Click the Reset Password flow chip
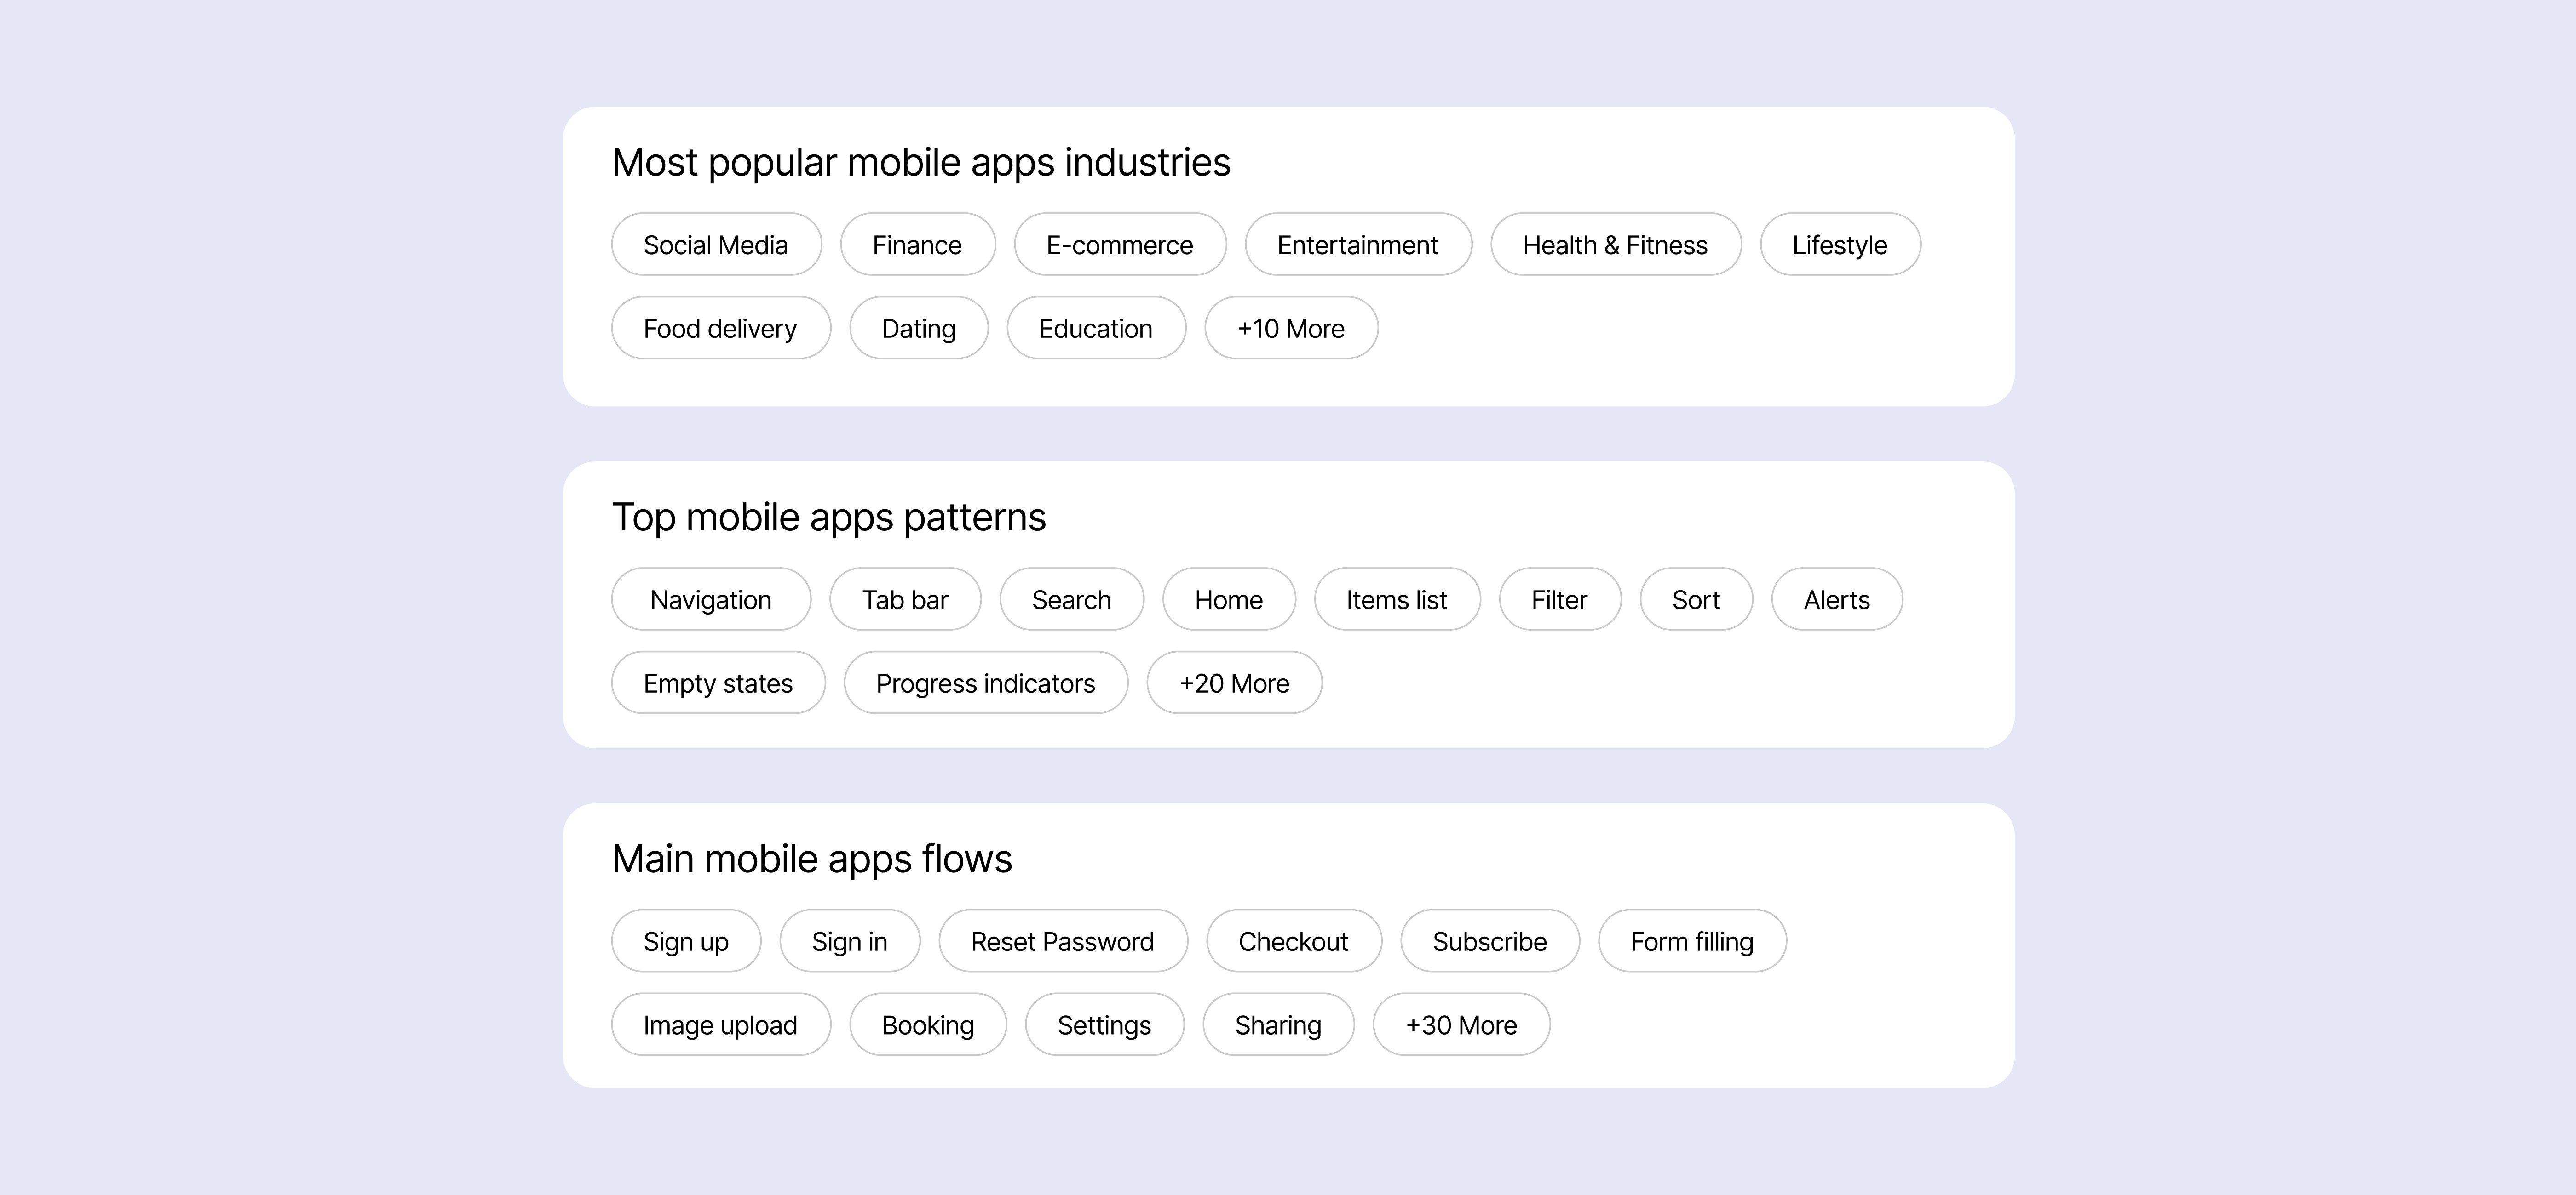The height and width of the screenshot is (1195, 2576). 1063,941
